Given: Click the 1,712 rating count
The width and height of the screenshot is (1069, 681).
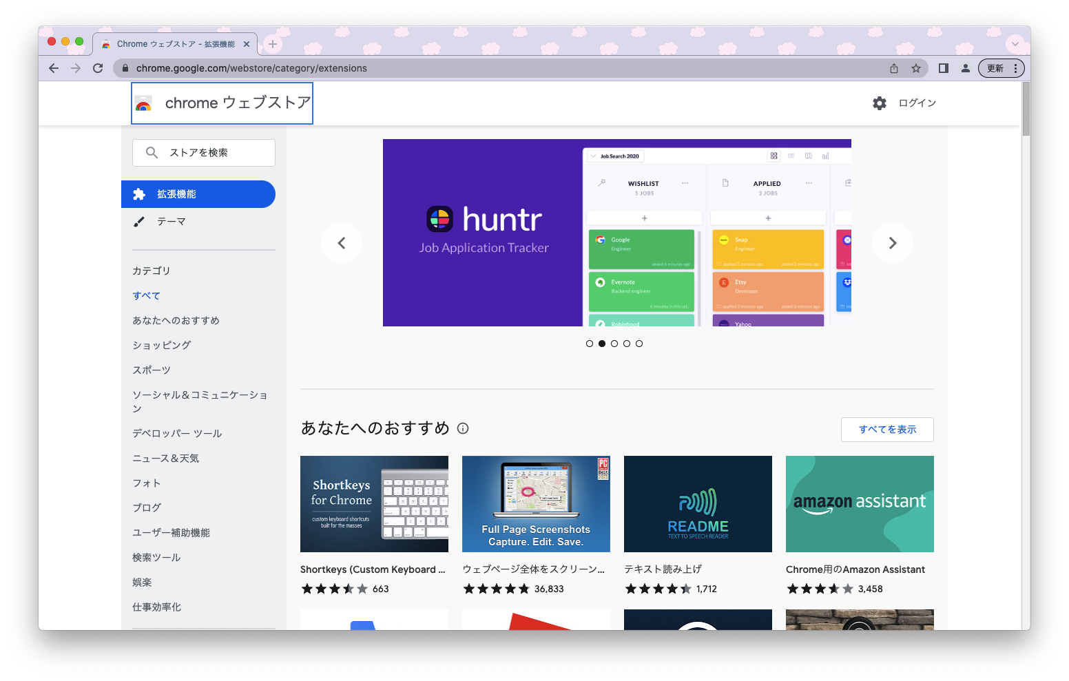Looking at the screenshot, I should (707, 589).
